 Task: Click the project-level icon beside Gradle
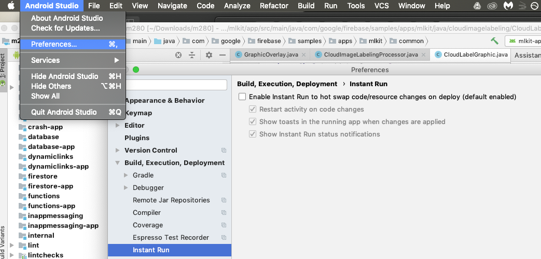pos(224,175)
